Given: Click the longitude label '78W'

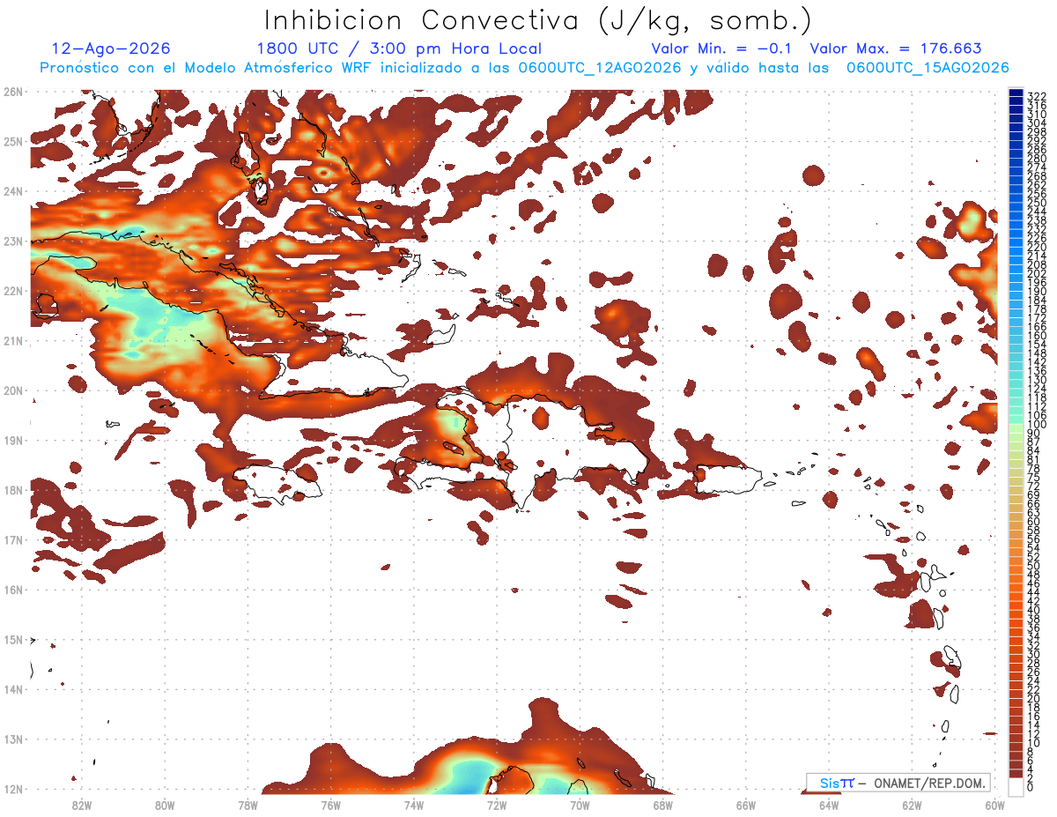Looking at the screenshot, I should [248, 805].
